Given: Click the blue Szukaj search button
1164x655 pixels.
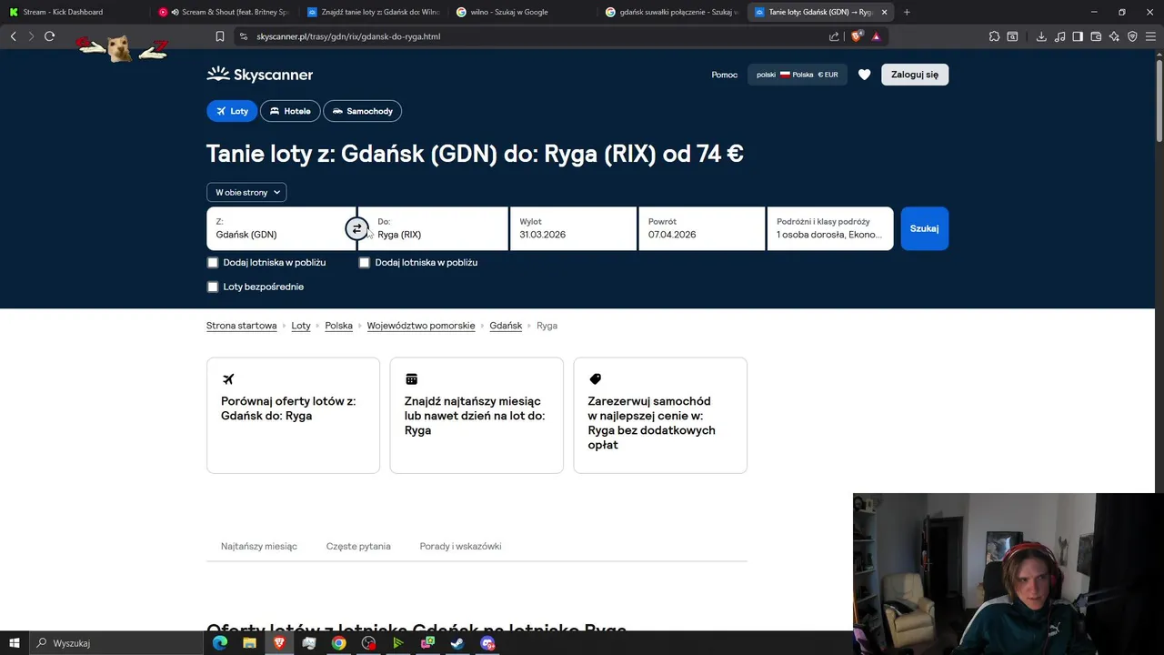Looking at the screenshot, I should (x=924, y=228).
